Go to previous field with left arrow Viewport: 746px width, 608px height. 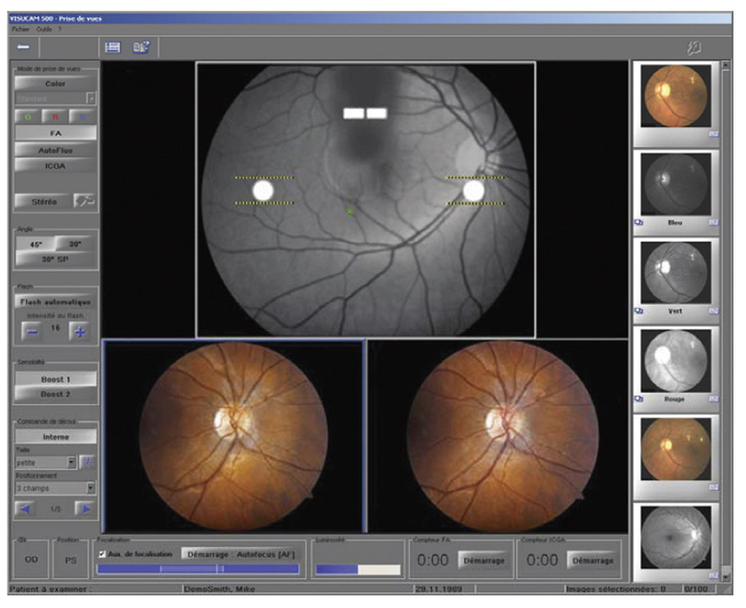click(x=27, y=509)
